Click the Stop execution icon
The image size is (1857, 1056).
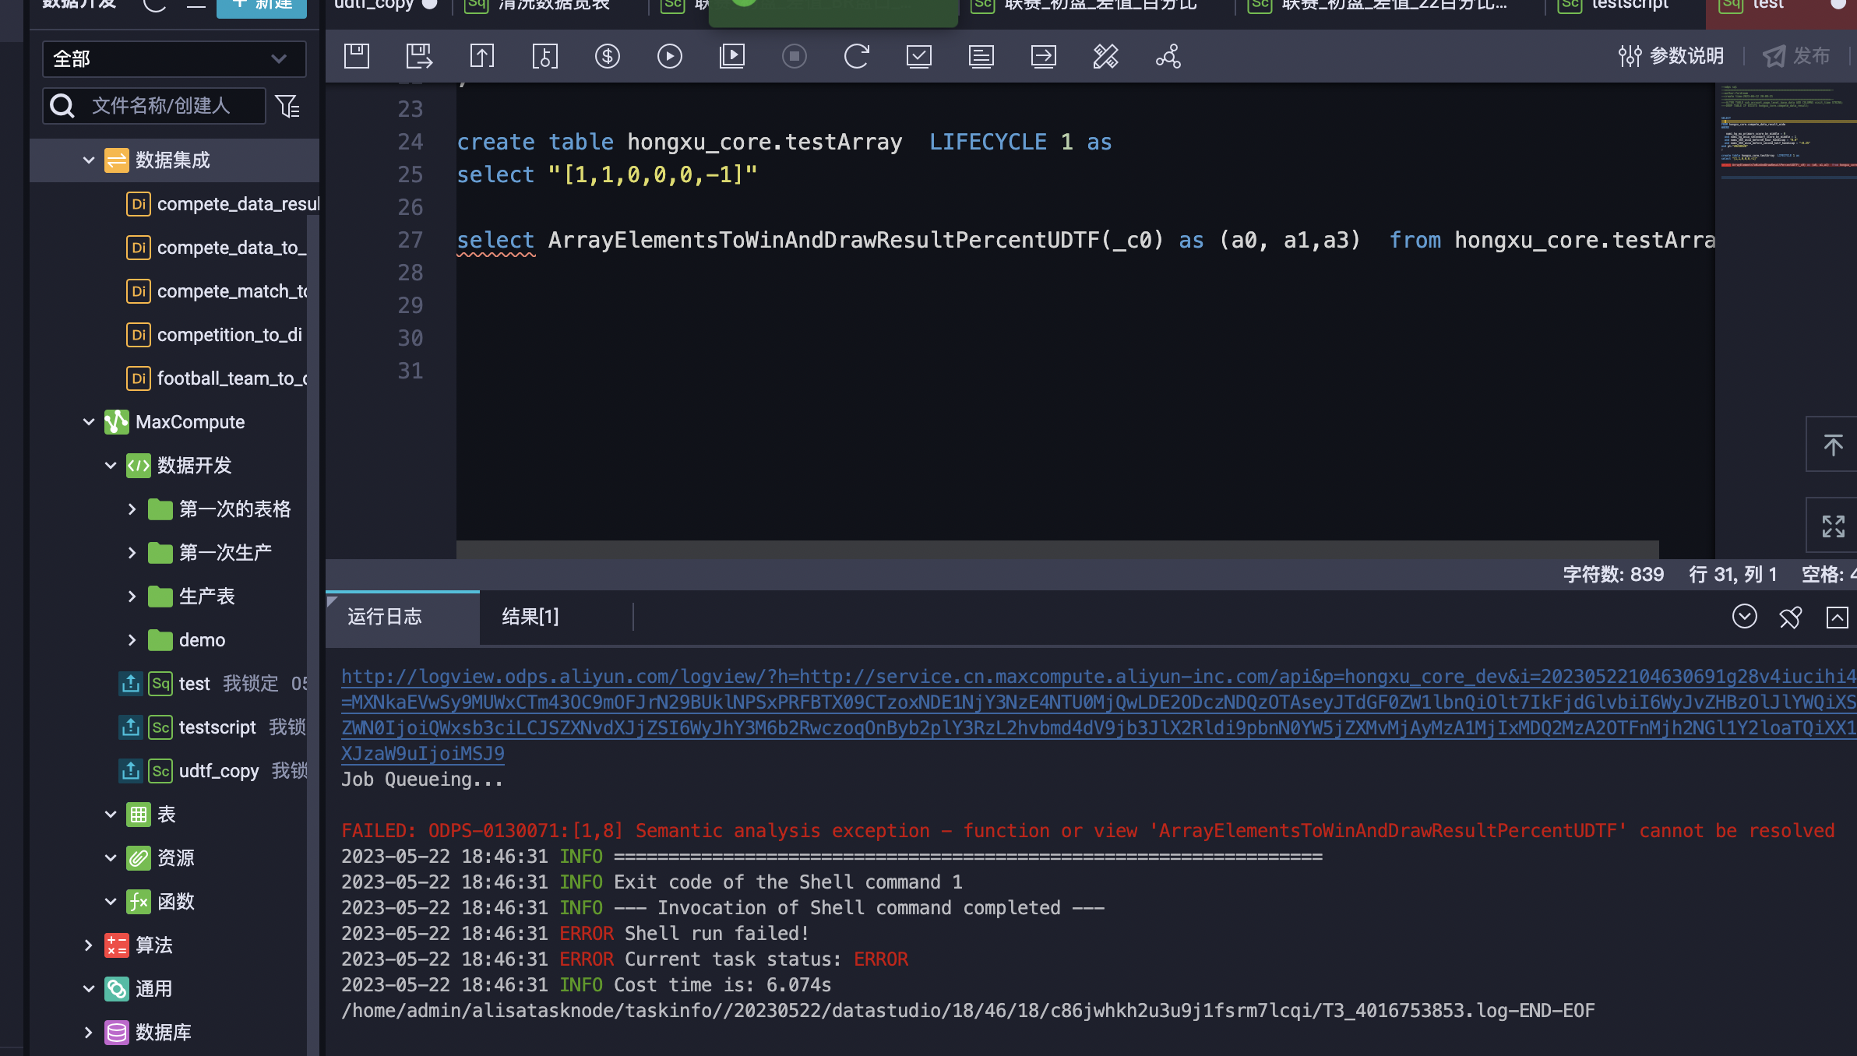tap(794, 56)
